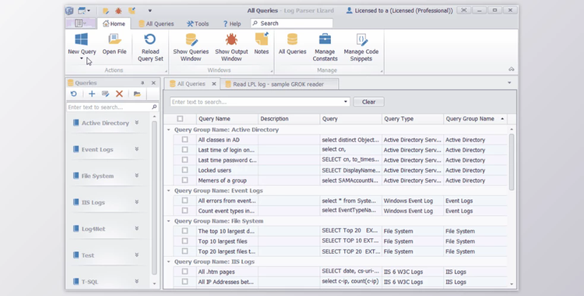This screenshot has height=296, width=584.
Task: Expand the File System group in Queries panel
Action: coord(137,175)
